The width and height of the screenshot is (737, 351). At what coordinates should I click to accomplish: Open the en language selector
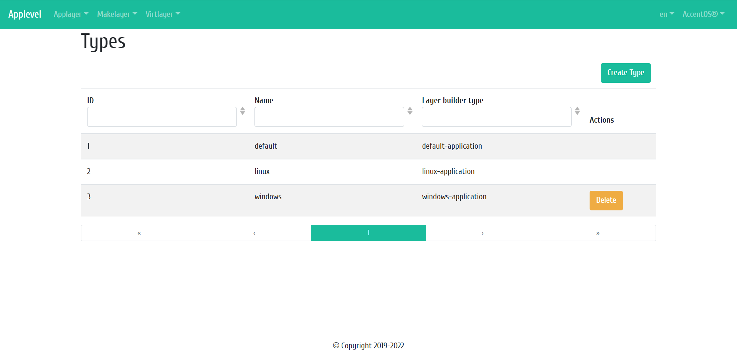[667, 14]
